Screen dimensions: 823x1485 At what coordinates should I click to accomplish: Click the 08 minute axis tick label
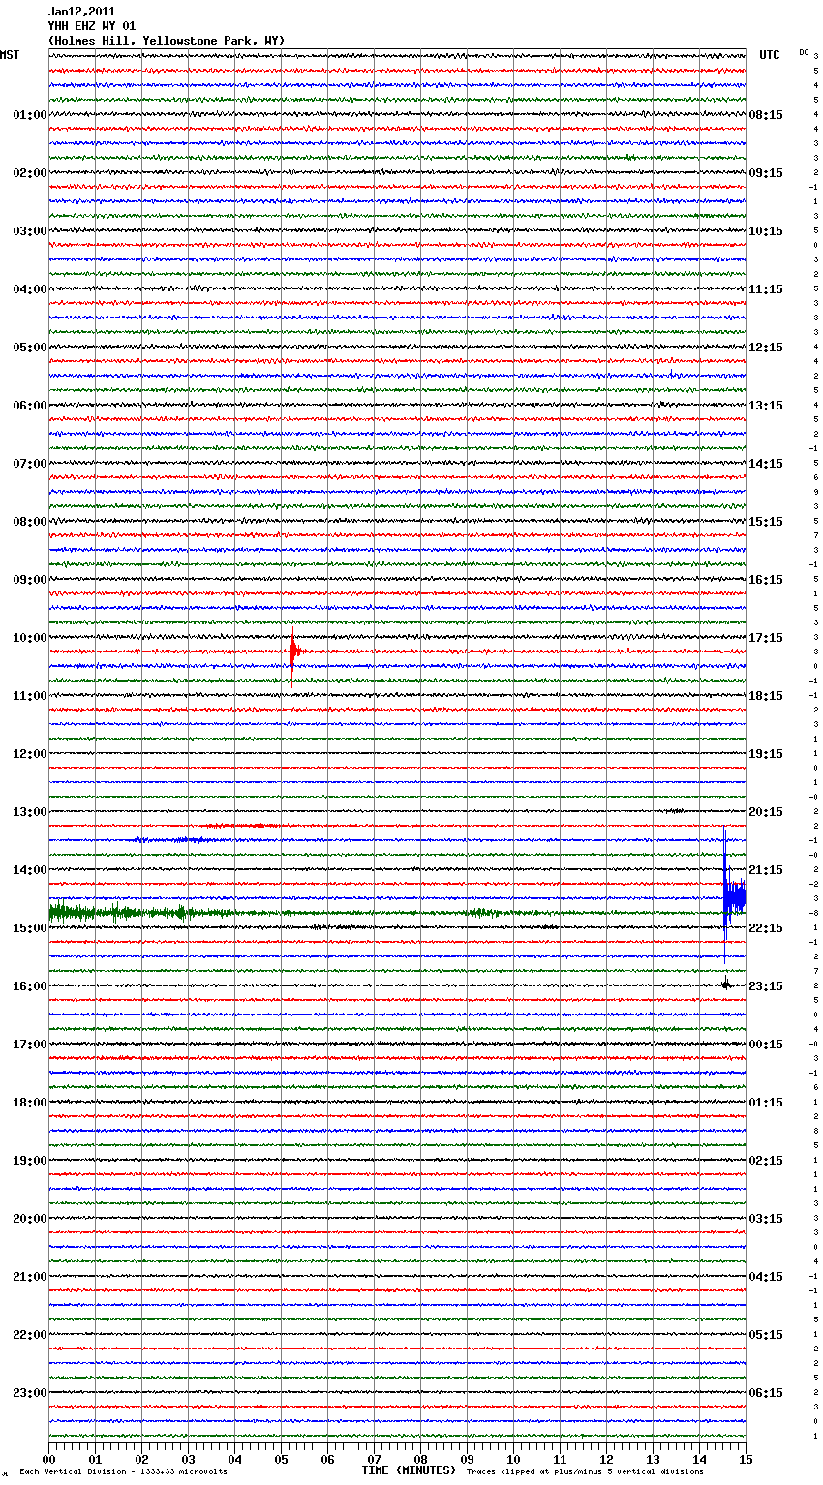[420, 1459]
